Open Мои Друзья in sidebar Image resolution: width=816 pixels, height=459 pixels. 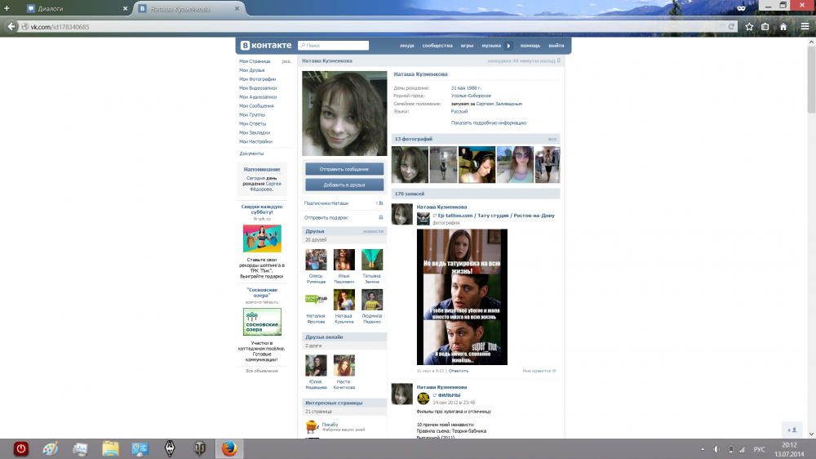click(x=252, y=69)
